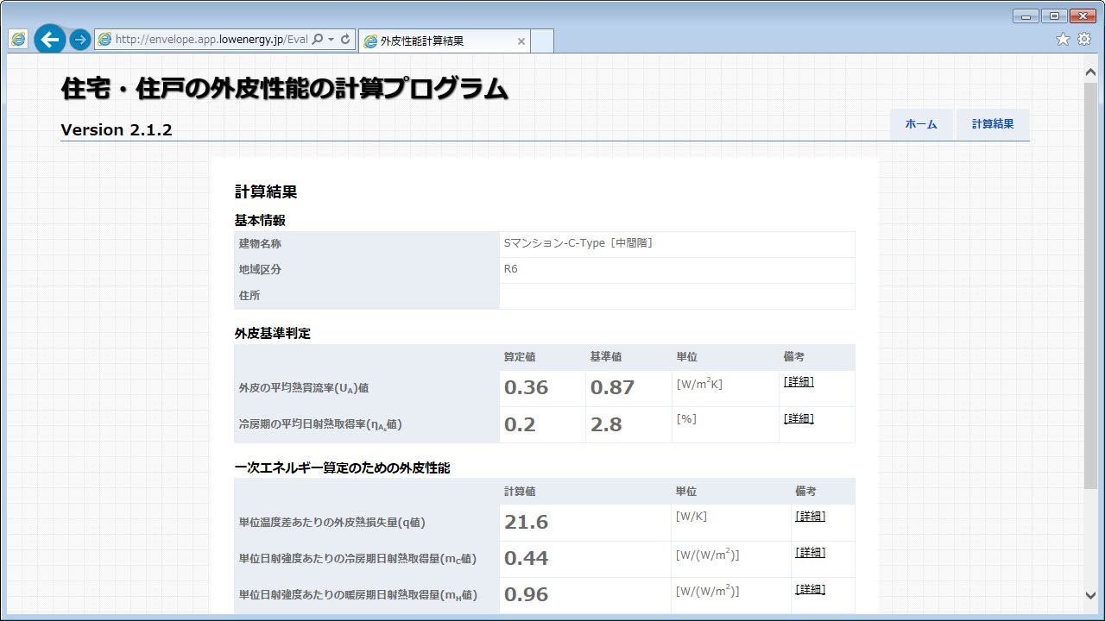This screenshot has height=621, width=1105.
Task: Open the favorites star icon
Action: coord(1063,39)
